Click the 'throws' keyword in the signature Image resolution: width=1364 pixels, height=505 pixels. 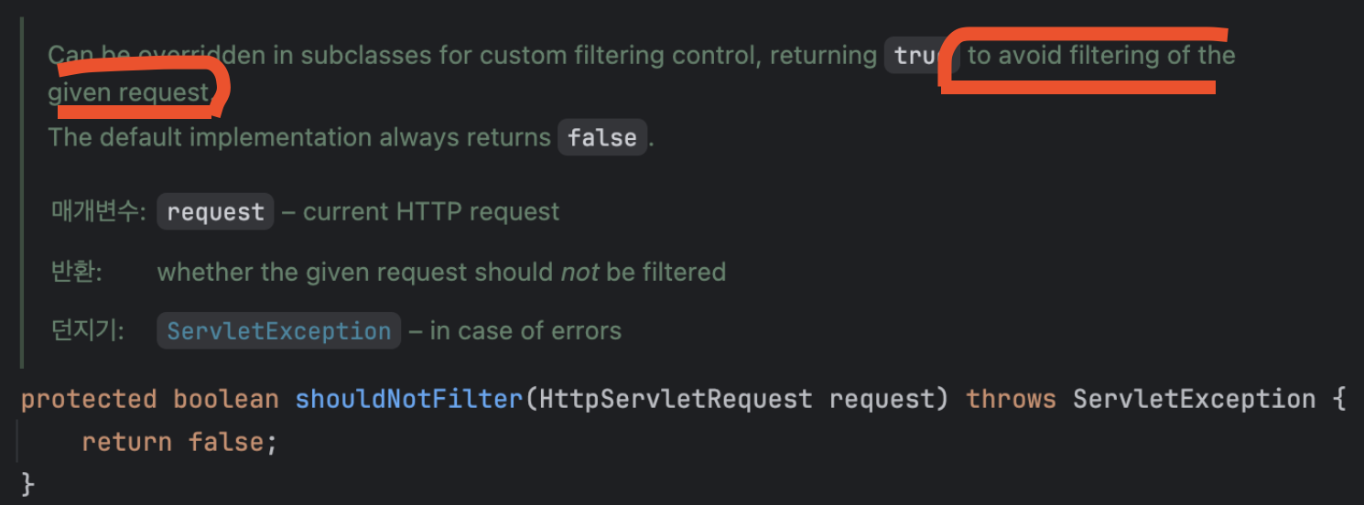coord(1012,400)
